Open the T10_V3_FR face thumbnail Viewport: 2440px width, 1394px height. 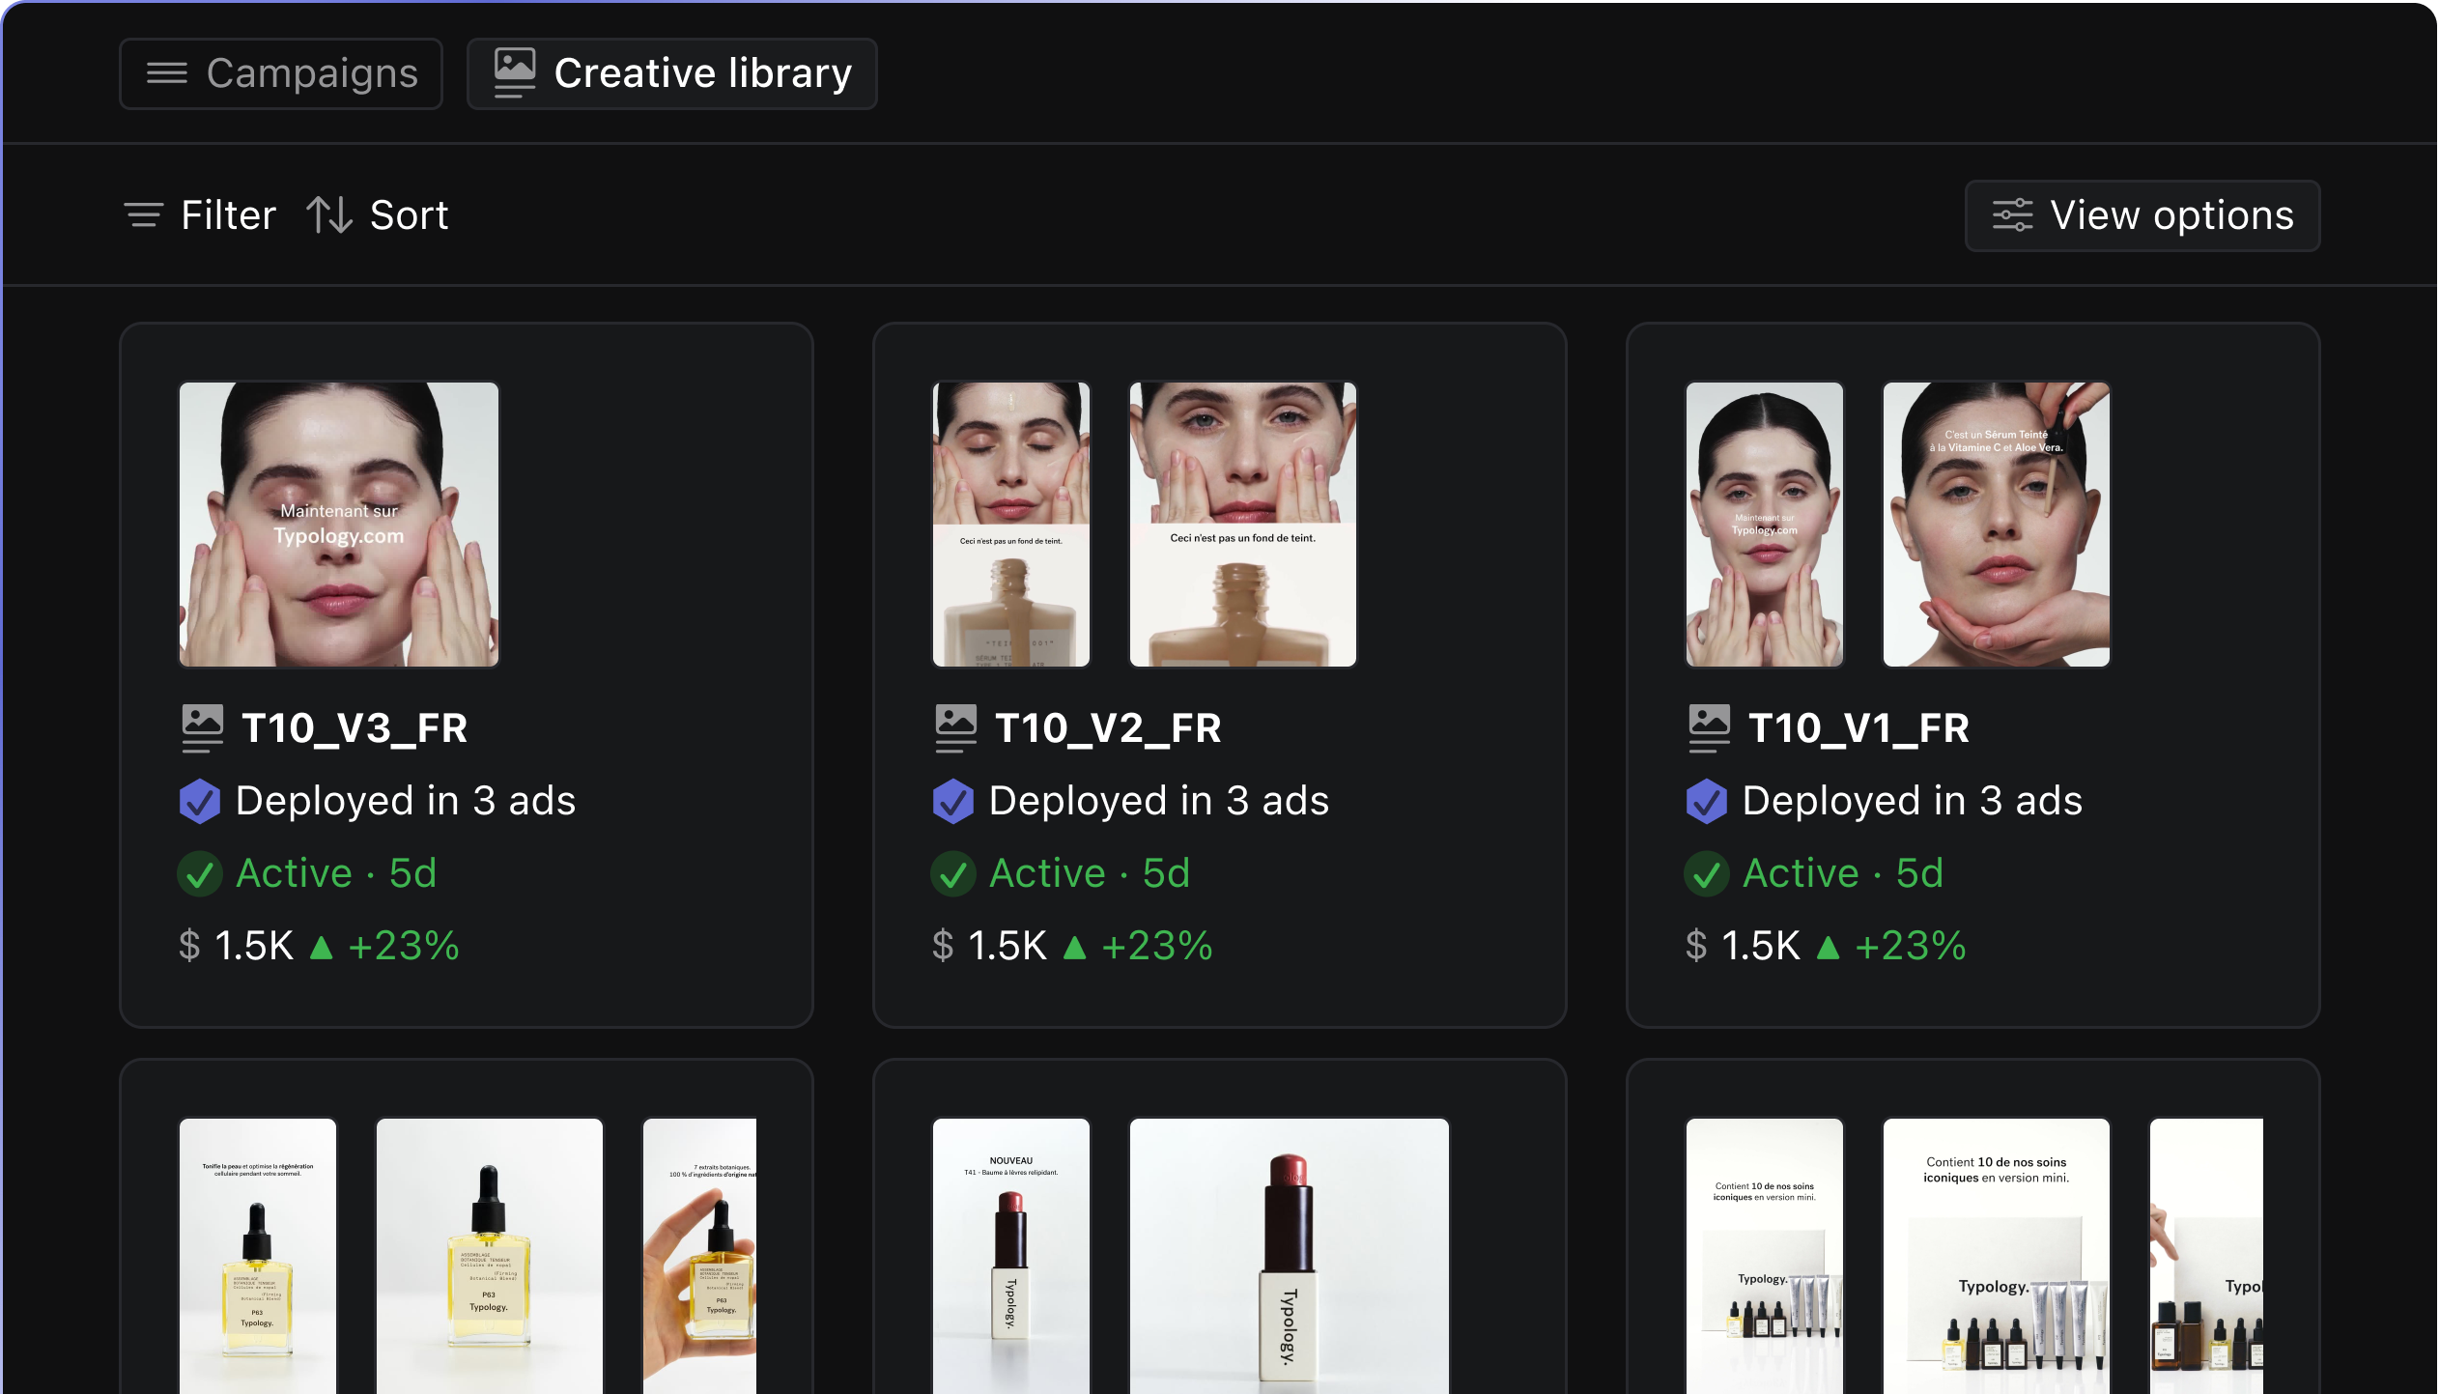tap(339, 525)
